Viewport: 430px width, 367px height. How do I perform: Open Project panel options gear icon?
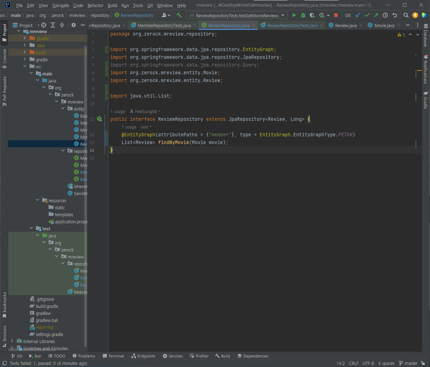point(74,25)
